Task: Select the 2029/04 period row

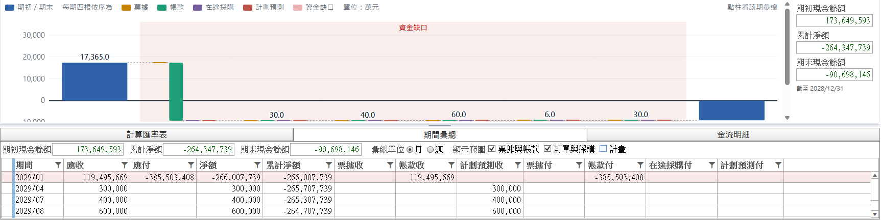Action: pos(436,188)
